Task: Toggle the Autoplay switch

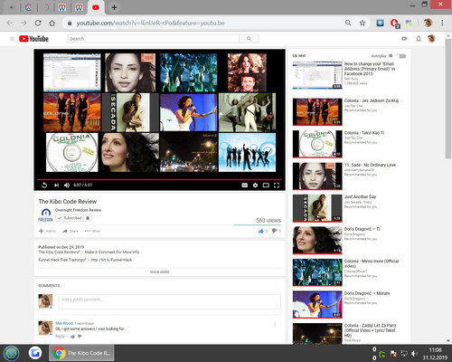Action: tap(401, 56)
